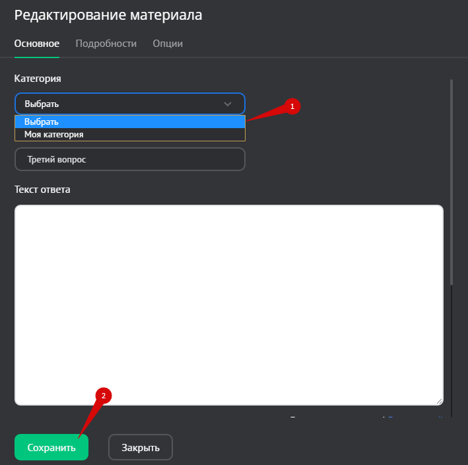
Task: Grab the text area resize handle
Action: click(x=439, y=401)
